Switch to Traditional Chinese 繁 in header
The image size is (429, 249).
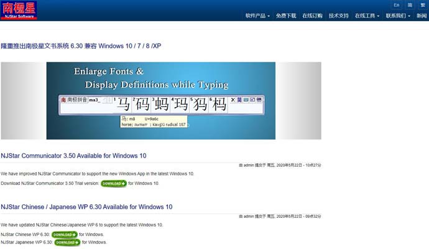click(423, 5)
